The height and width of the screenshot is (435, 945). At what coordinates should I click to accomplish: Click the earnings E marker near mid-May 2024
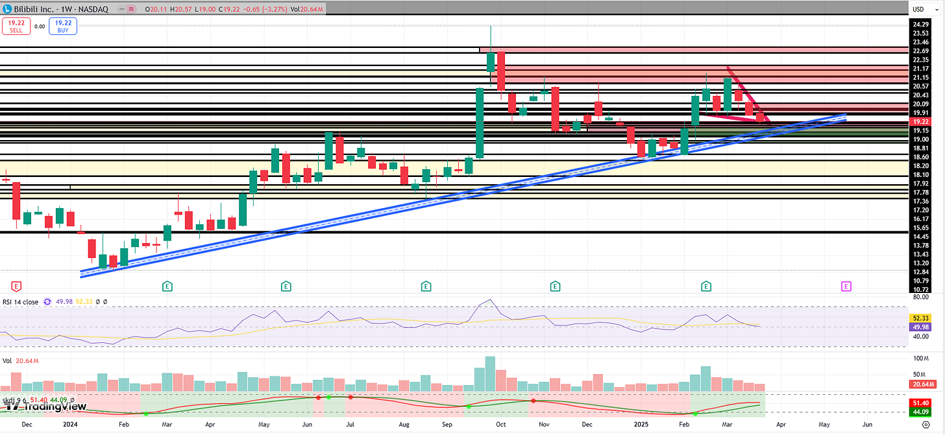(x=286, y=285)
